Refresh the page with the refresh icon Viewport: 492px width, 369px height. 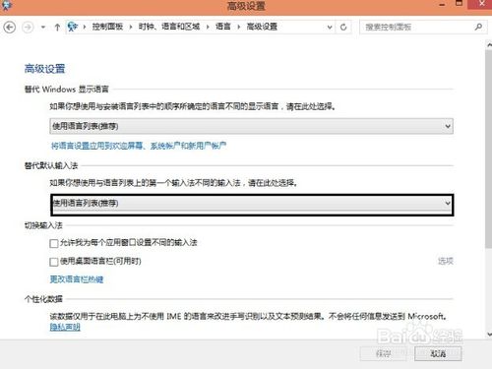tap(343, 28)
